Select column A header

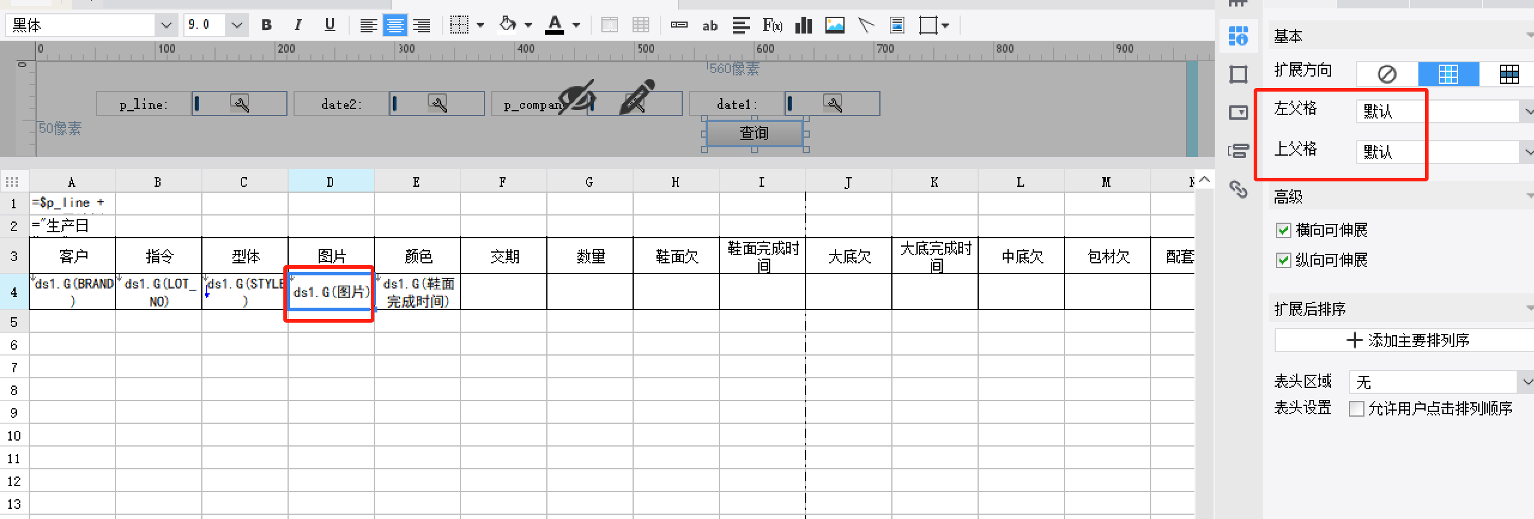pos(72,182)
